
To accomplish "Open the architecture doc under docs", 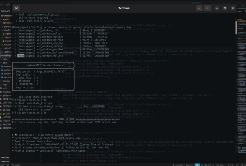I will tap(7, 70).
